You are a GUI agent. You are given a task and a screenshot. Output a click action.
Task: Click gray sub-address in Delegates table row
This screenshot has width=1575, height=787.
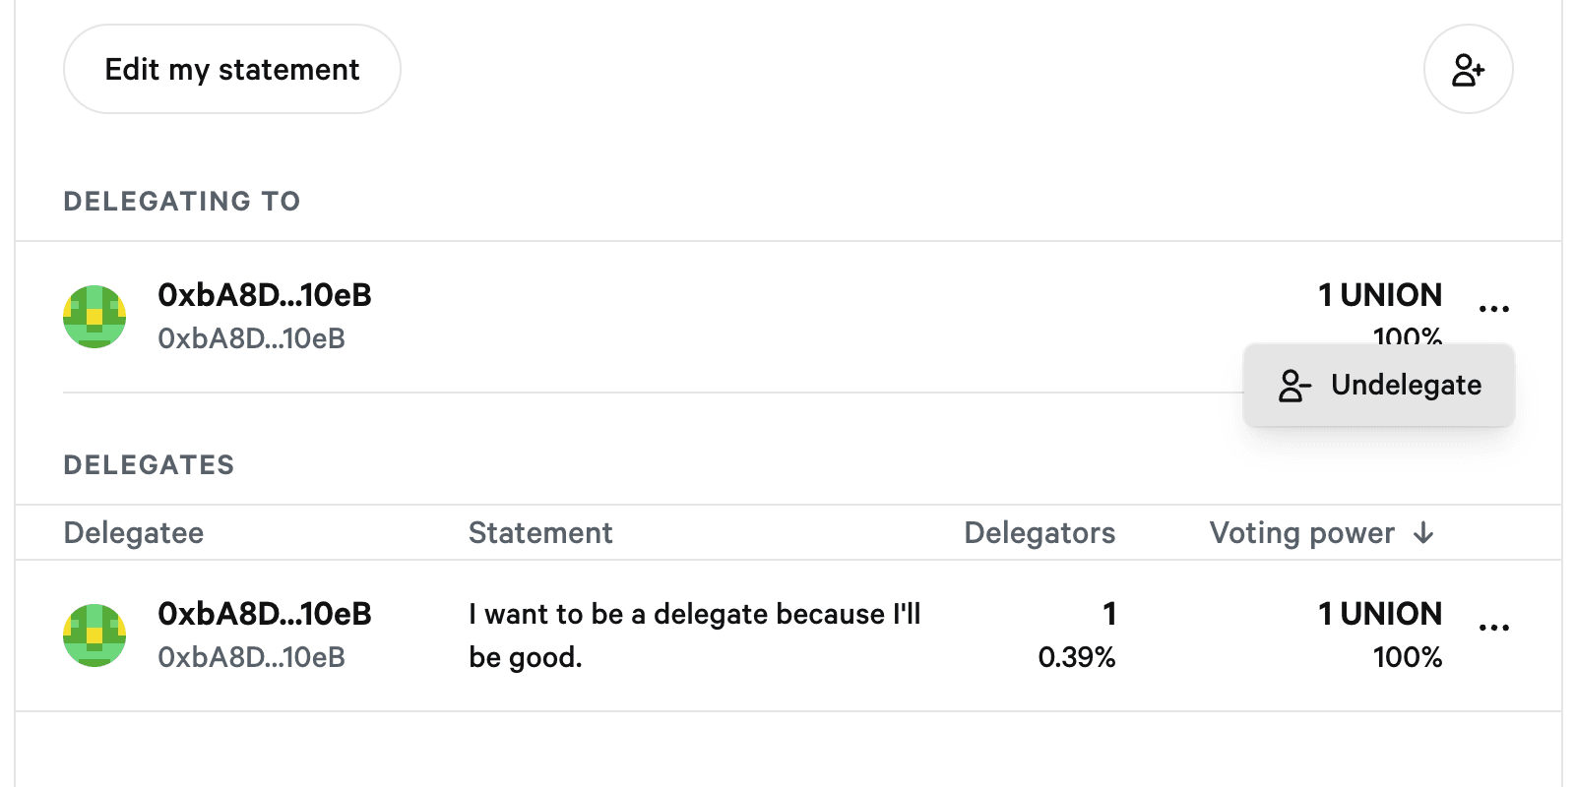tap(252, 657)
